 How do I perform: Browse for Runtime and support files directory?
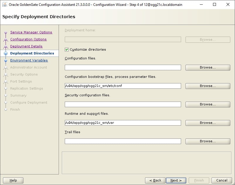[208, 123]
